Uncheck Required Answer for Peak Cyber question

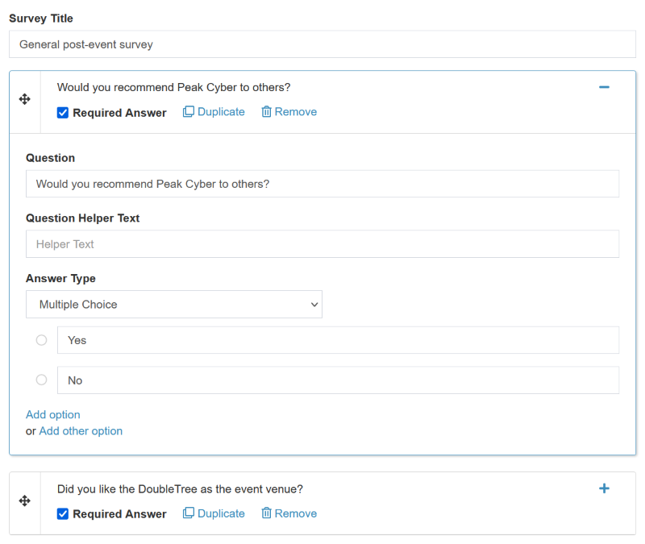coord(63,113)
